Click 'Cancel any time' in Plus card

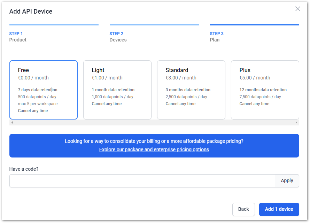tap(255, 104)
